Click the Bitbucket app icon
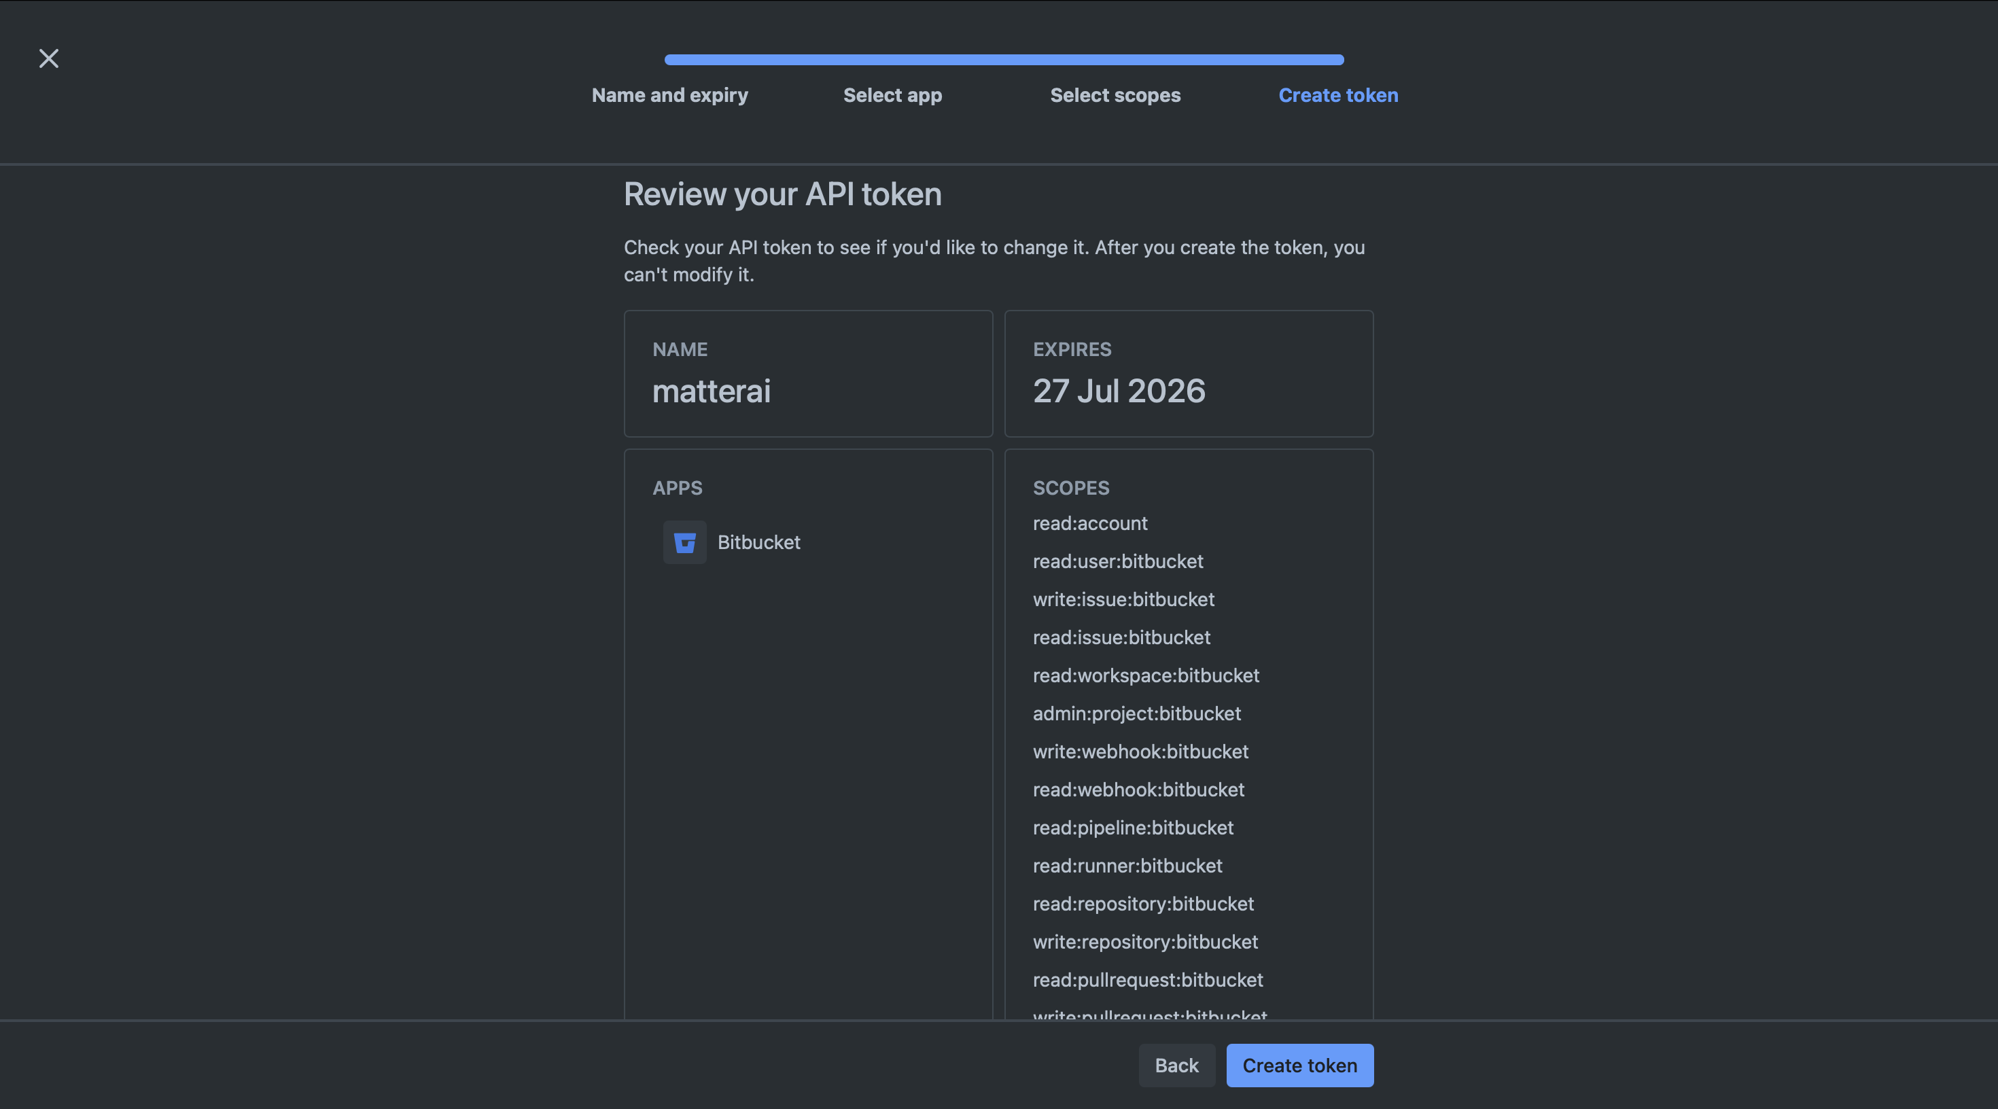 (x=684, y=542)
